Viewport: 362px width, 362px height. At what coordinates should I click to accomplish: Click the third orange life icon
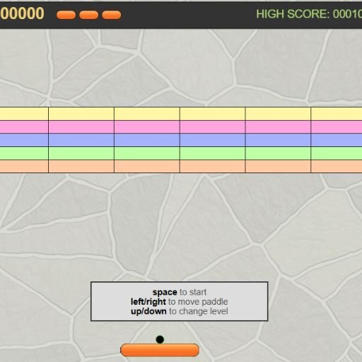[x=112, y=15]
